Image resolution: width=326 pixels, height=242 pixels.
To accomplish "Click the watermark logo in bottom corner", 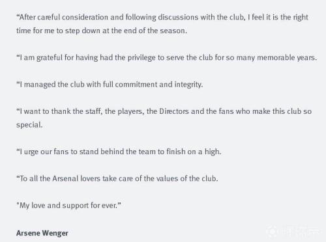I will coord(272,231).
